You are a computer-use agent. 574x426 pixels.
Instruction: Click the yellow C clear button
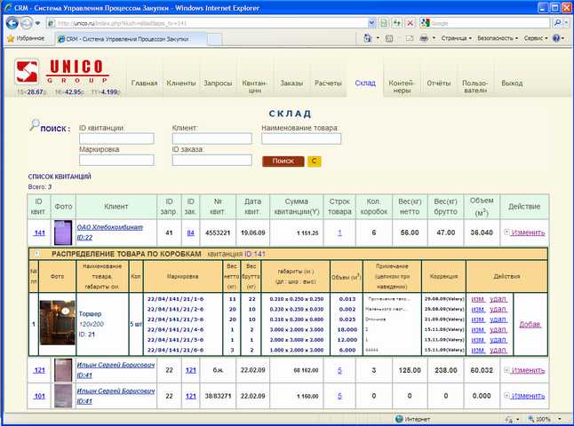point(314,161)
